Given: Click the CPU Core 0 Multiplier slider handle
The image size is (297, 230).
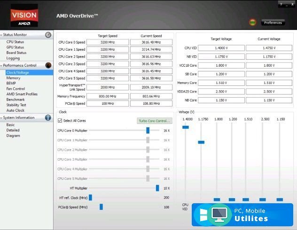Looking at the screenshot, I should point(148,130).
